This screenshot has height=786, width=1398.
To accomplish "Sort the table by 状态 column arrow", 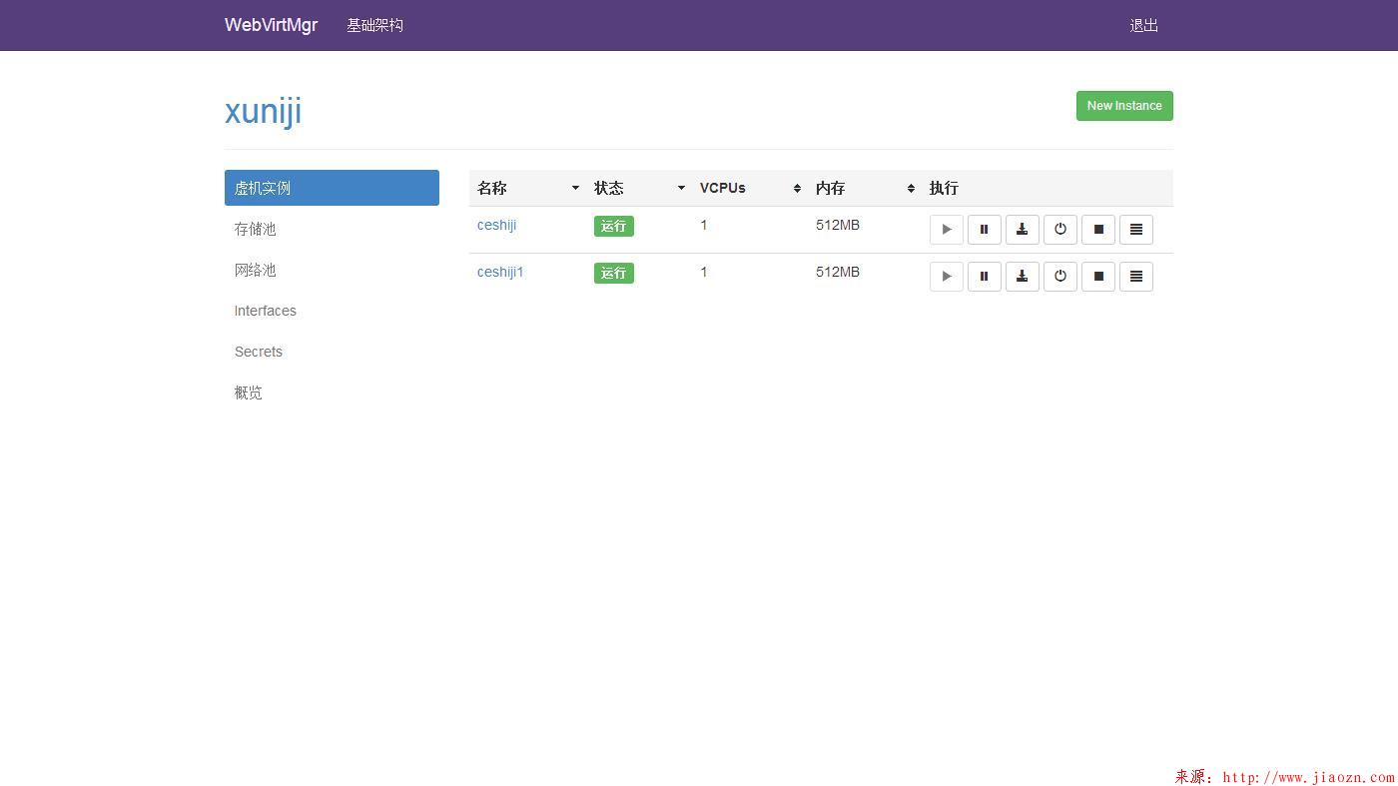I will point(681,188).
